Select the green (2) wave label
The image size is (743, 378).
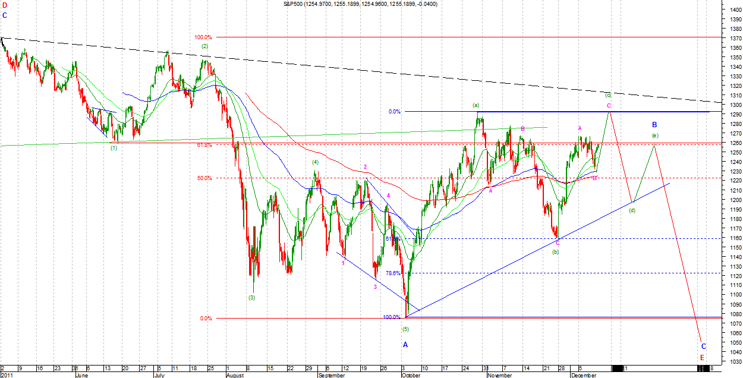click(204, 46)
